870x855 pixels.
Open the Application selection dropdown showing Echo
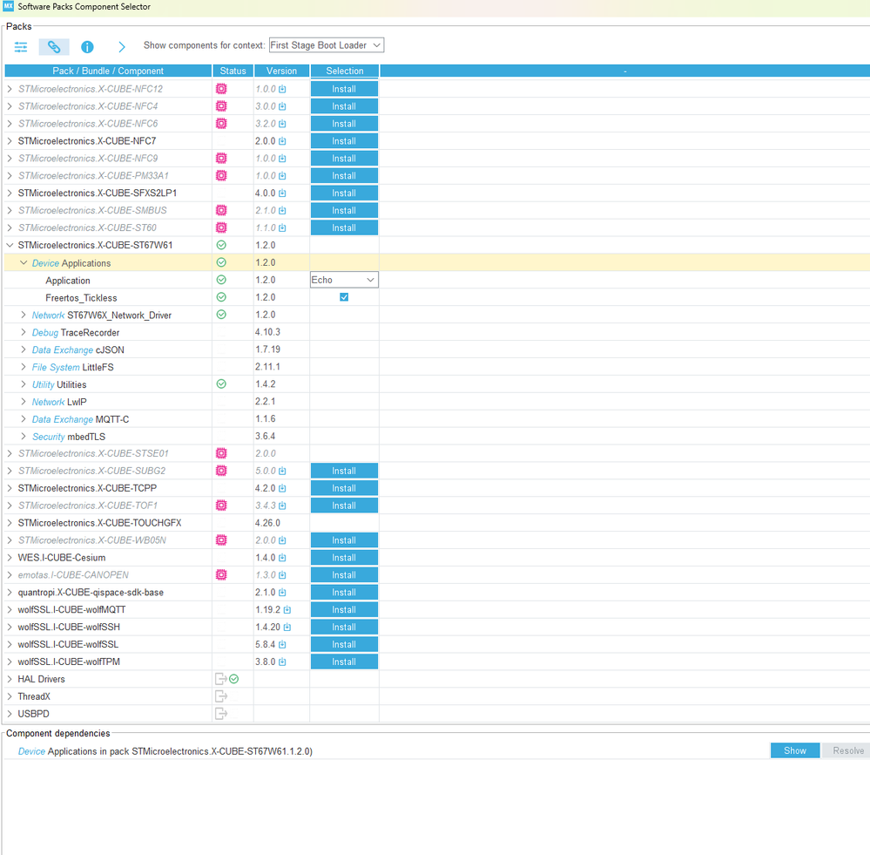[344, 280]
